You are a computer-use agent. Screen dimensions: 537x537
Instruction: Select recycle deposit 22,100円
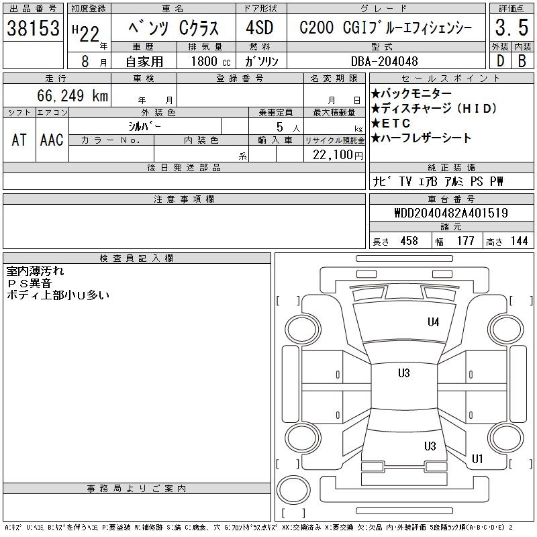338,155
